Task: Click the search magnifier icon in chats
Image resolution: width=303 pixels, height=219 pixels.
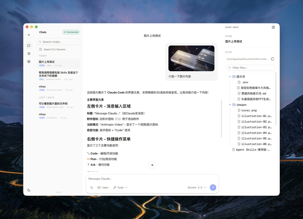Action: 40,42
